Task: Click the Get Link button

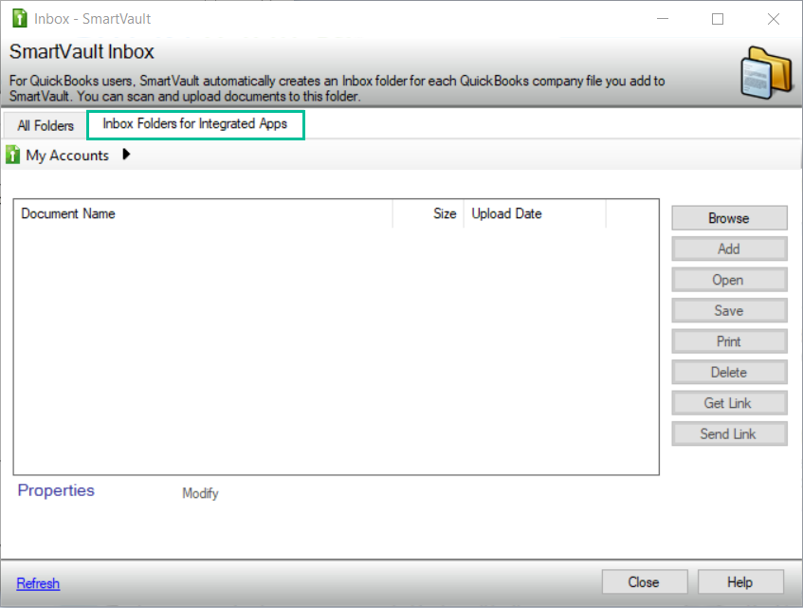Action: coord(729,403)
